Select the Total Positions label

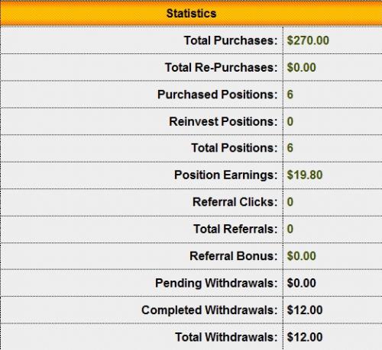click(235, 148)
